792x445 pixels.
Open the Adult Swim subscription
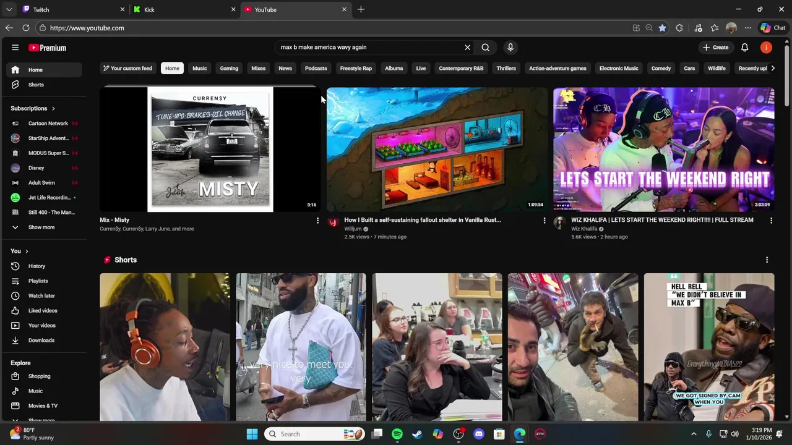(43, 182)
